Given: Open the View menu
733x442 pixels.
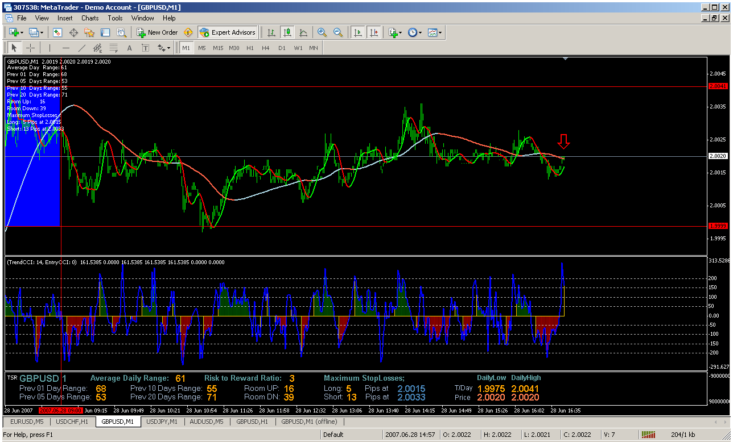Looking at the screenshot, I should (42, 18).
